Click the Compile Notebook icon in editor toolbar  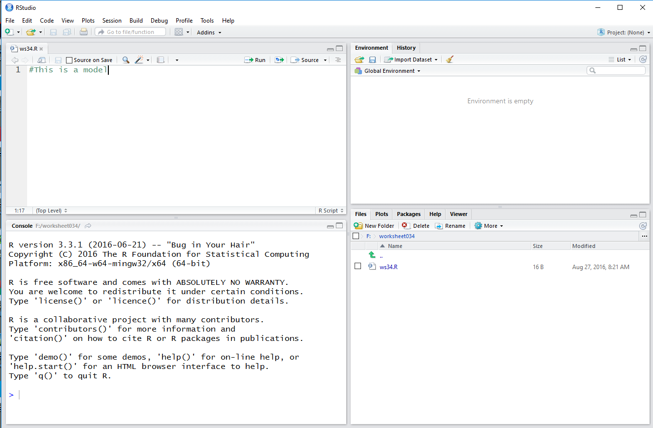point(161,60)
